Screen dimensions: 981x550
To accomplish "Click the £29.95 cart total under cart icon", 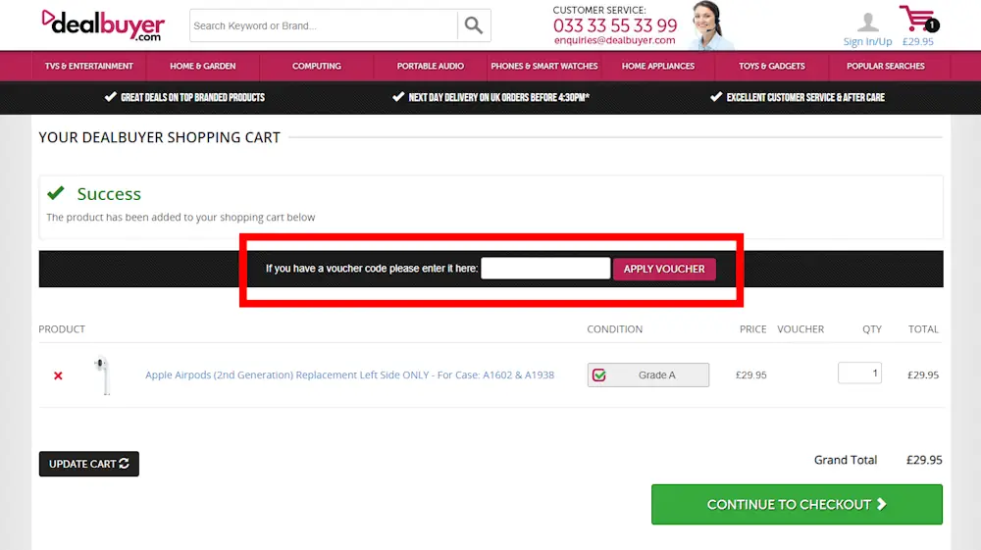I will [x=918, y=42].
